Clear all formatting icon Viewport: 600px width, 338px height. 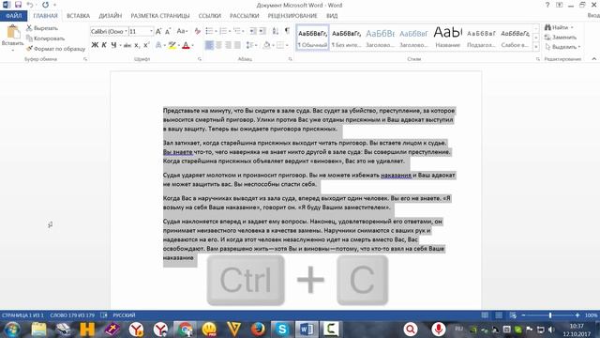coord(198,31)
